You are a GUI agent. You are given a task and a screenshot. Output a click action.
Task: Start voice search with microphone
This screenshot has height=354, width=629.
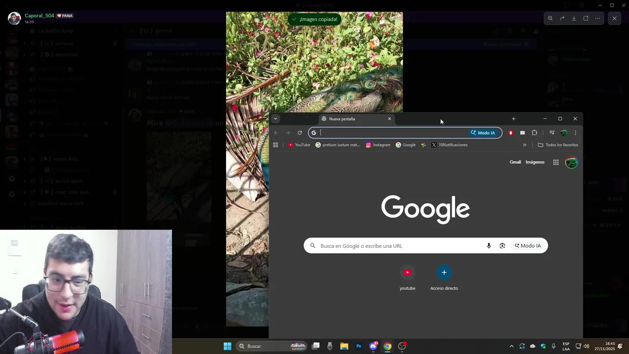(488, 246)
